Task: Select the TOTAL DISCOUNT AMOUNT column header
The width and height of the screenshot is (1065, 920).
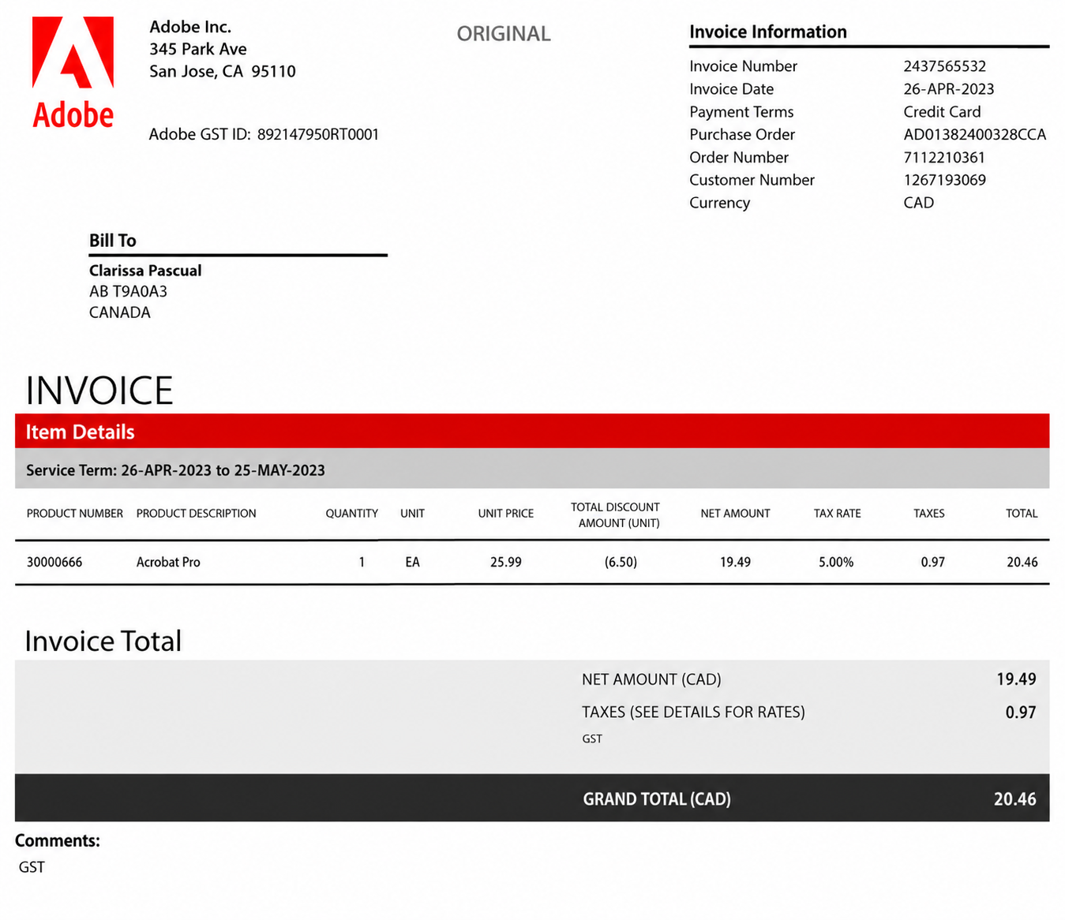Action: (616, 515)
